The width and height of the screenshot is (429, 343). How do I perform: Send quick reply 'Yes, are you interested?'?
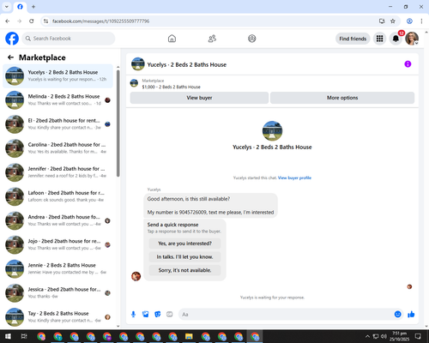coord(184,244)
